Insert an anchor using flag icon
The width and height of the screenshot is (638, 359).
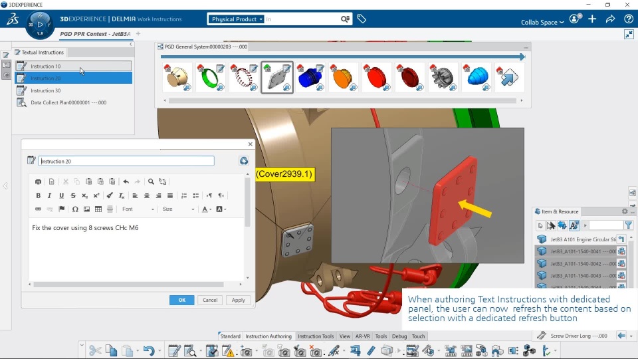[61, 209]
